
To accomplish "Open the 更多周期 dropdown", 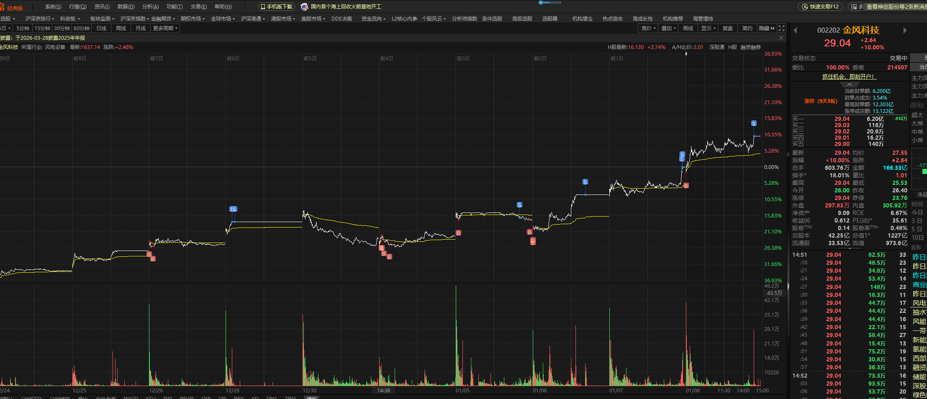I will pos(165,28).
